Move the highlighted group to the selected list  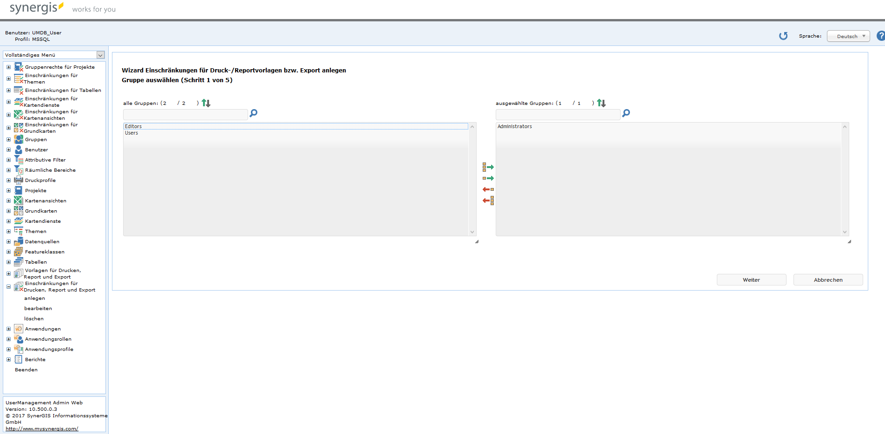488,178
